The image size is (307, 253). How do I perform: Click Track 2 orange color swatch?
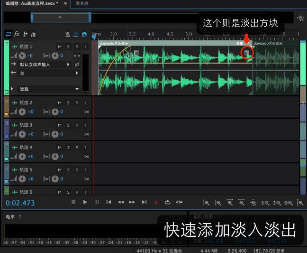click(7, 114)
